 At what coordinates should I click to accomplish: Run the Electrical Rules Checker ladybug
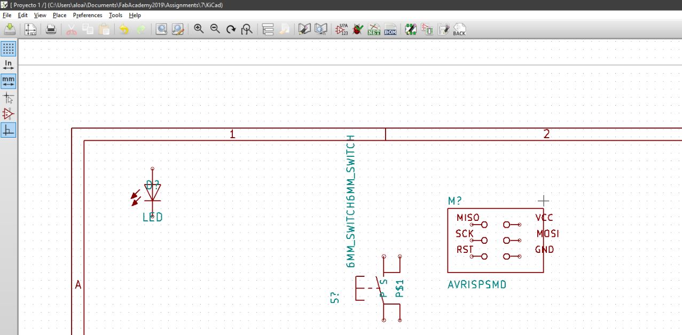click(x=358, y=29)
